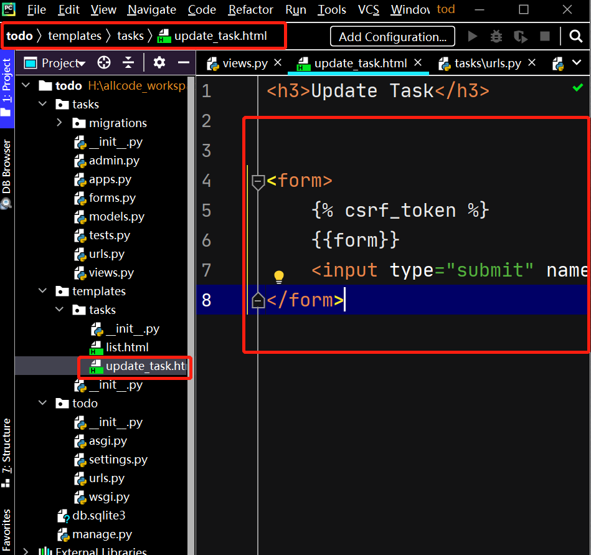Click the Add Configuration... button

click(392, 37)
